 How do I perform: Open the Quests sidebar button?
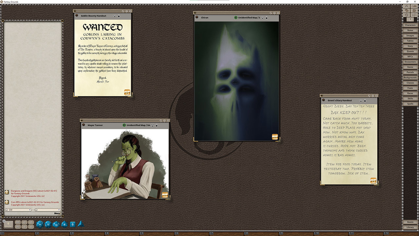pos(410,51)
